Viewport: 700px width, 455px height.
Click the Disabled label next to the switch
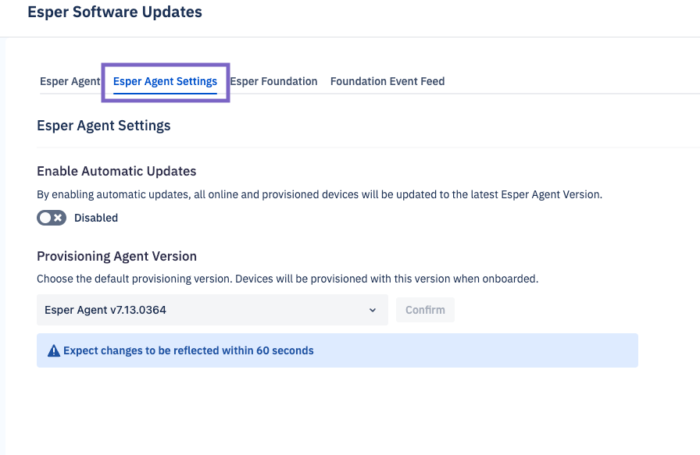click(x=96, y=218)
